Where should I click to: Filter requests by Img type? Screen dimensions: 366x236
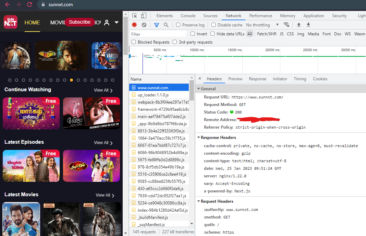coord(301,34)
